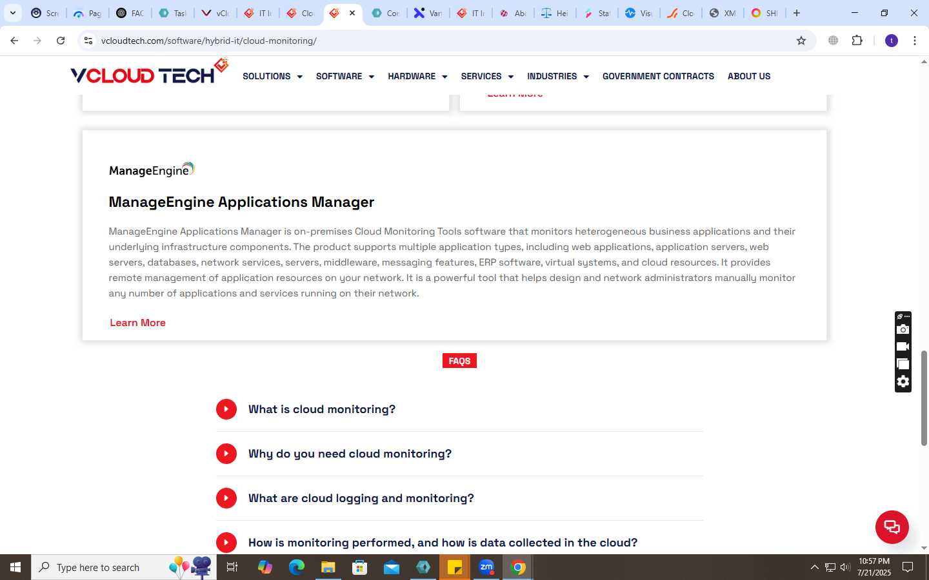Open Sticky Notes from the taskbar
This screenshot has width=929, height=580.
pyautogui.click(x=455, y=567)
